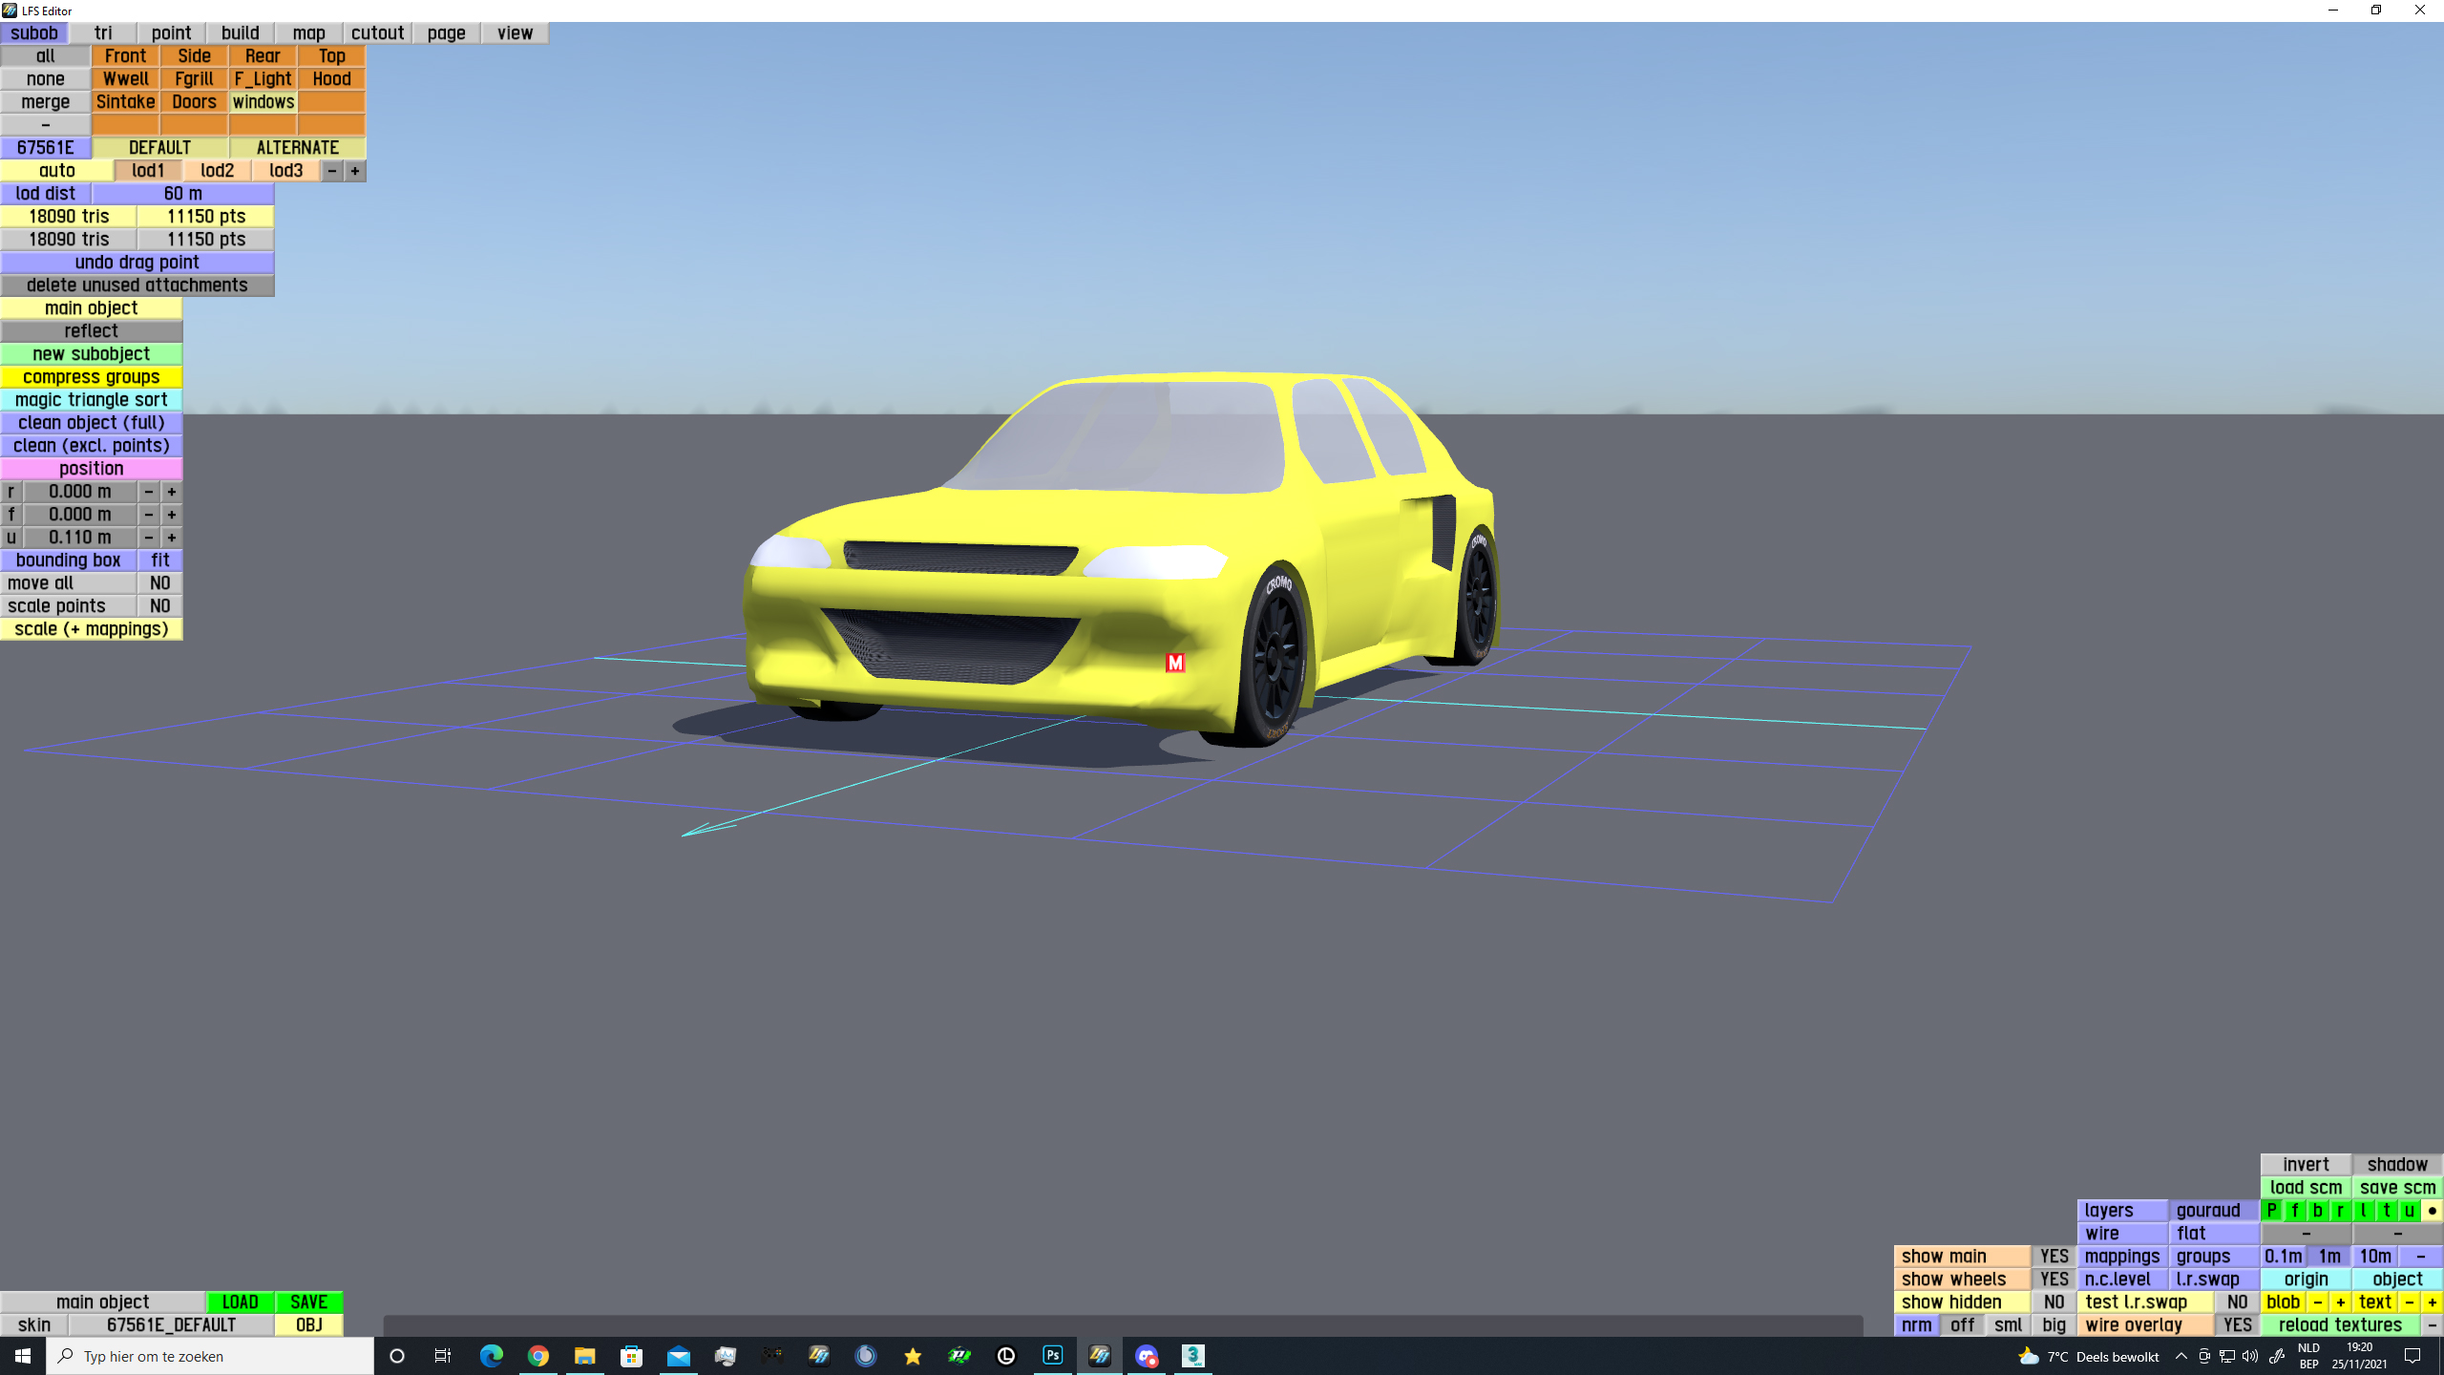Click the red M marker on the car

1175,663
